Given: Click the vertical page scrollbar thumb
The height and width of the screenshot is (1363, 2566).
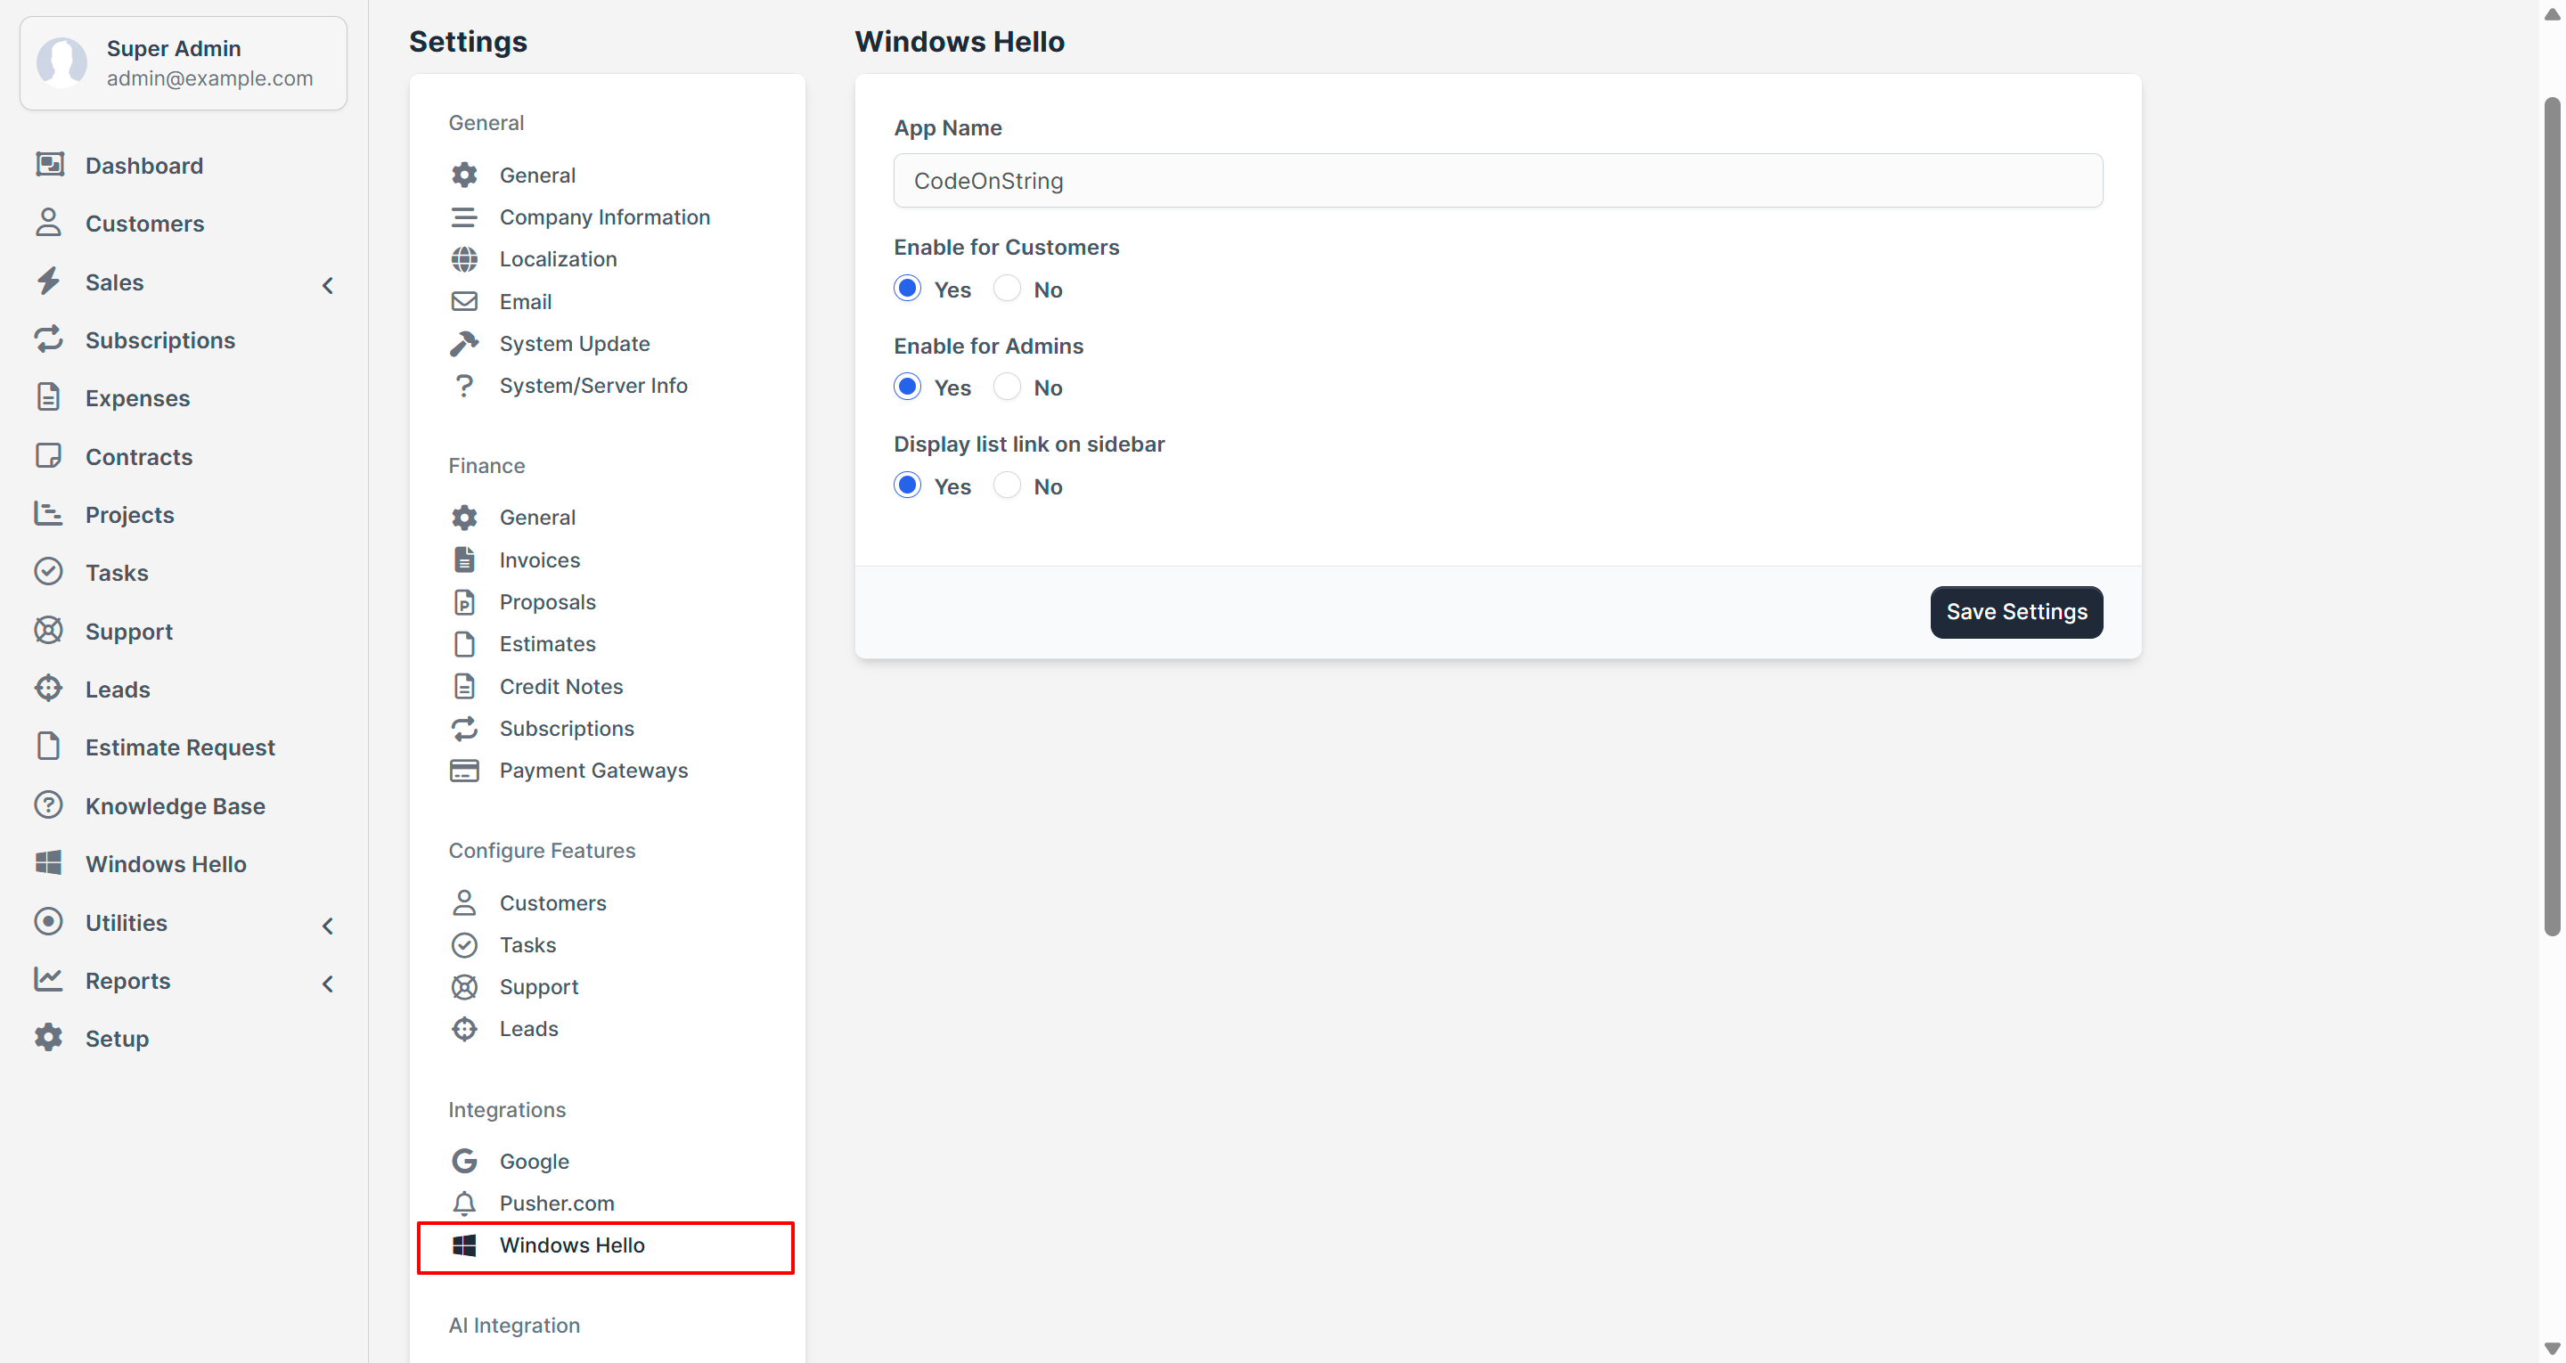Looking at the screenshot, I should point(2552,516).
